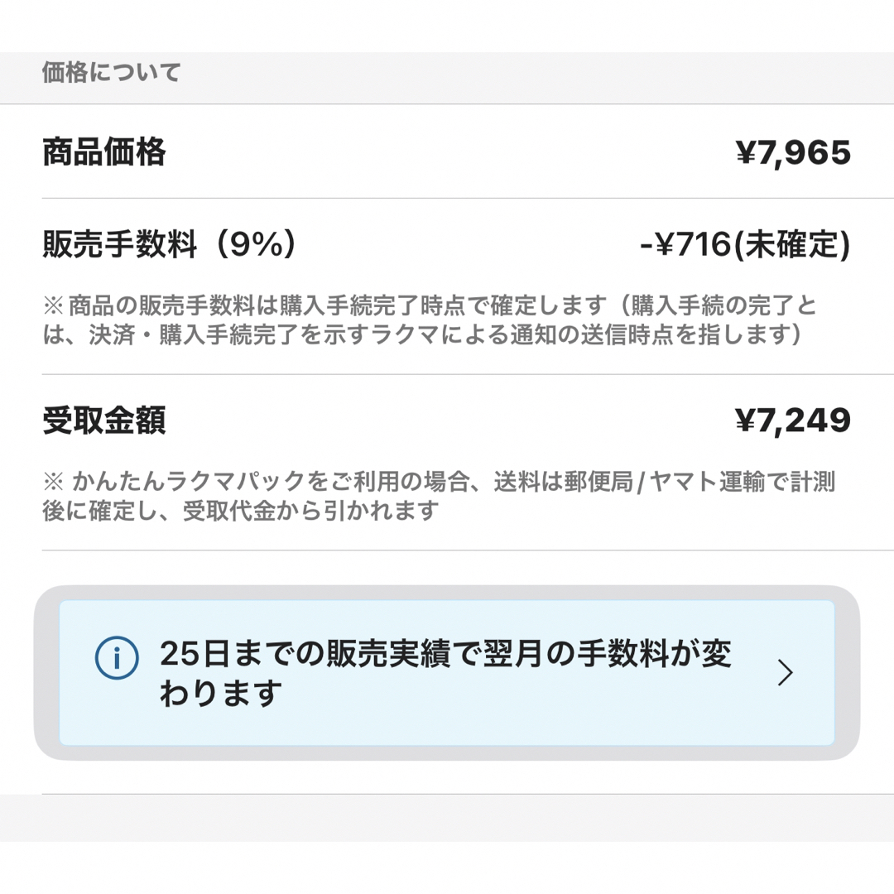Tap the blue info circle icon
This screenshot has width=894, height=894.
(117, 657)
